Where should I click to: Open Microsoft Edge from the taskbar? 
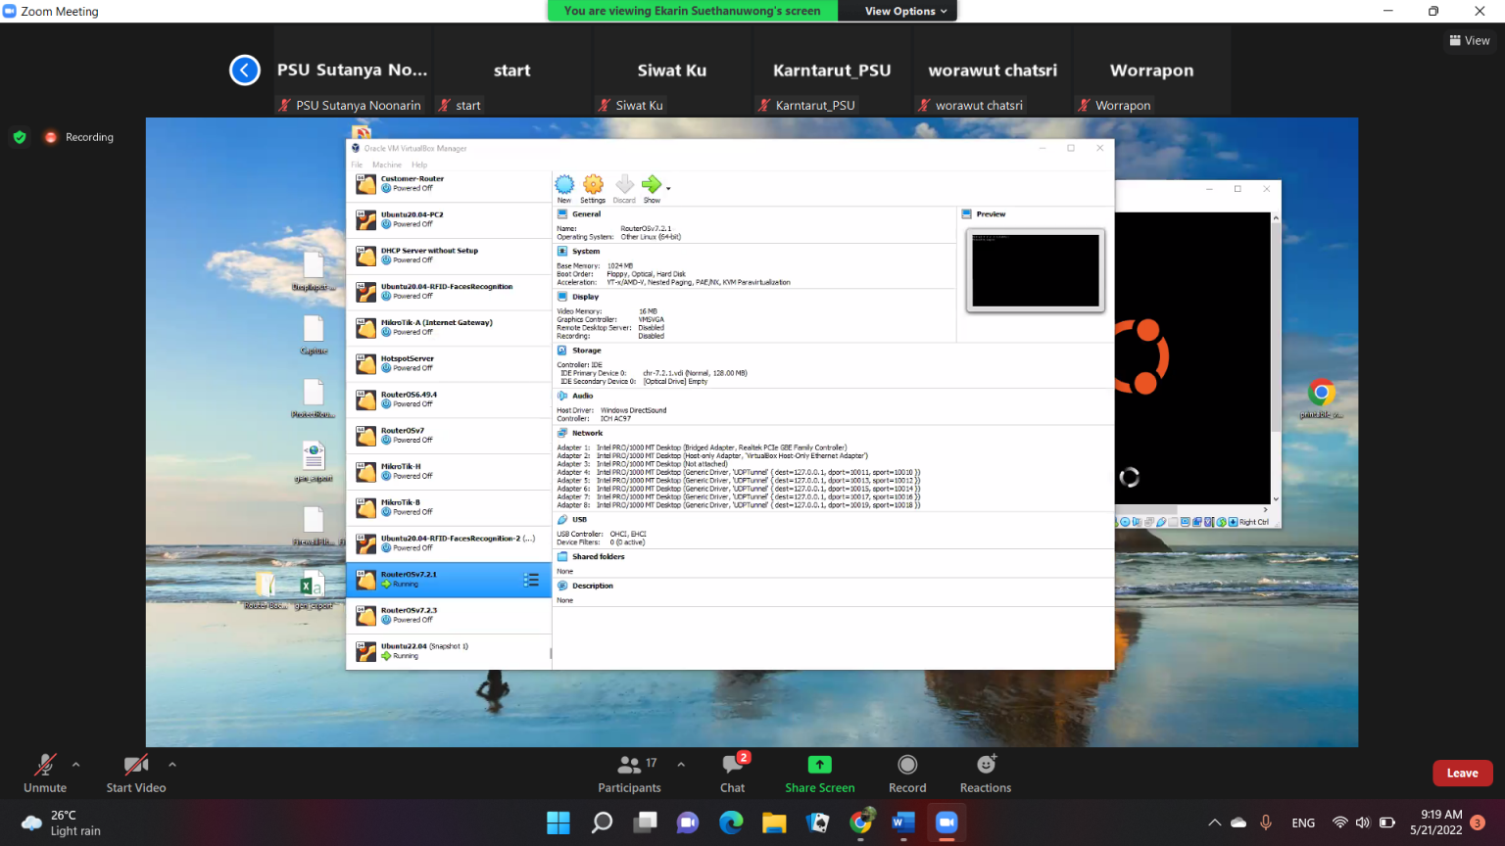731,822
